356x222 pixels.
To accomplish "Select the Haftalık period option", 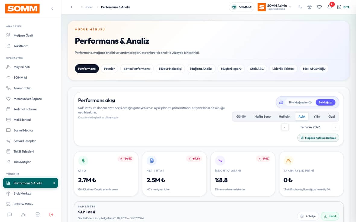I will coord(284,116).
